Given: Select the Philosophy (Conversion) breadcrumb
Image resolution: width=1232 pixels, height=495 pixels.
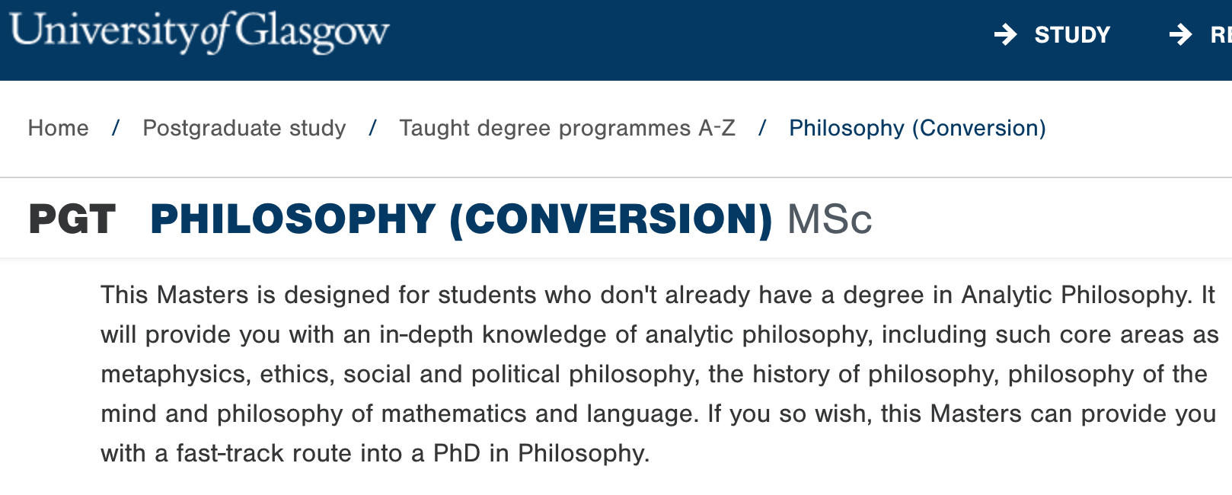Looking at the screenshot, I should 917,128.
